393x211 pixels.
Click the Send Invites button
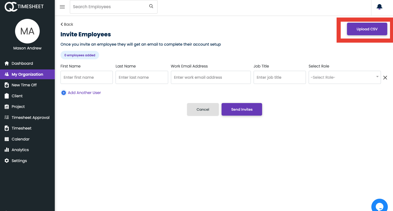[242, 109]
